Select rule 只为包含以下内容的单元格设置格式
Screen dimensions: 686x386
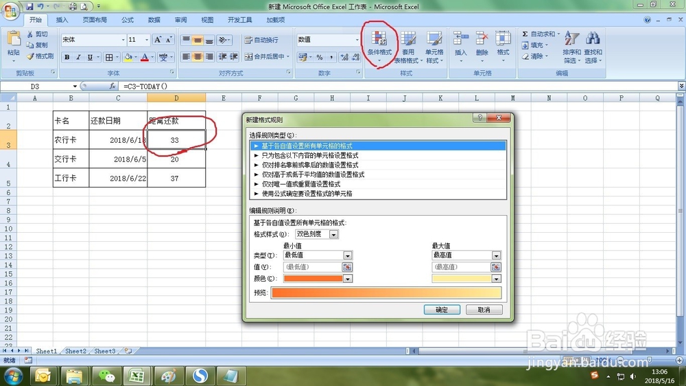pyautogui.click(x=379, y=155)
